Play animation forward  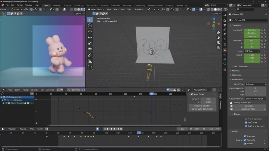pyautogui.click(x=114, y=129)
